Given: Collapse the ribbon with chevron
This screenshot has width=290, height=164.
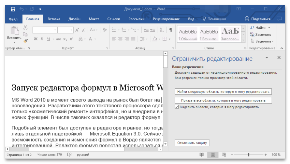Looking at the screenshot, I should [x=282, y=48].
